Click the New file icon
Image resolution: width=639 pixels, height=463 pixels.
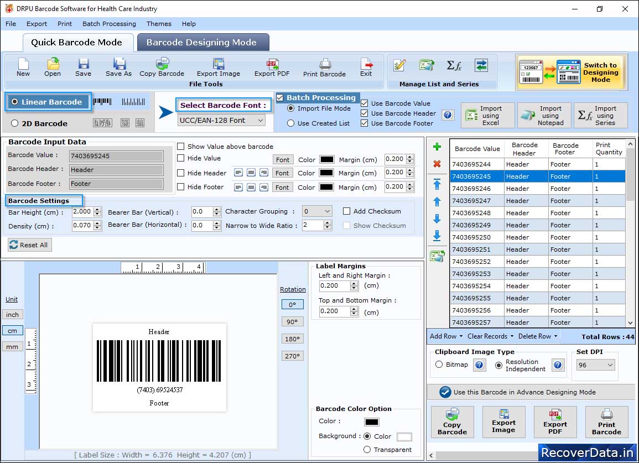point(23,67)
